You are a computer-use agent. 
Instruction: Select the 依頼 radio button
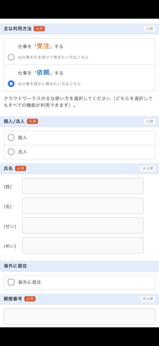click(11, 84)
